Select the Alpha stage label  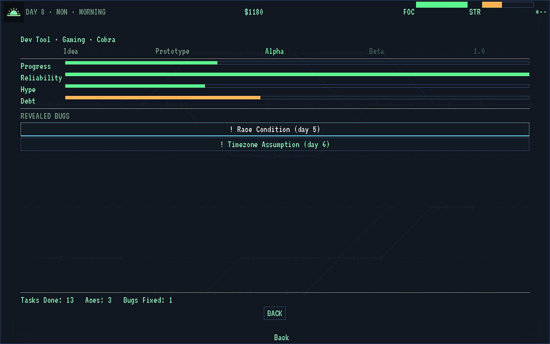tap(274, 51)
